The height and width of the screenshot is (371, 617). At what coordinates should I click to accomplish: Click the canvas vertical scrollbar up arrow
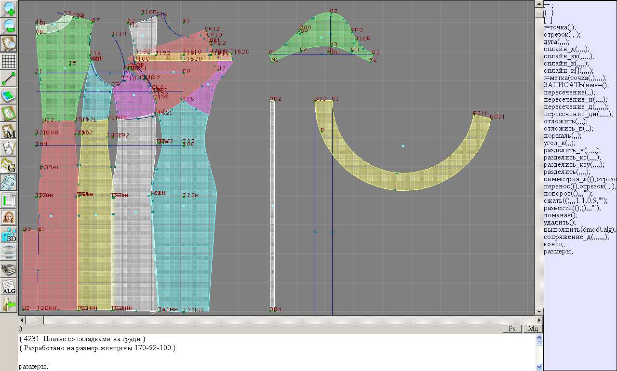coord(538,4)
